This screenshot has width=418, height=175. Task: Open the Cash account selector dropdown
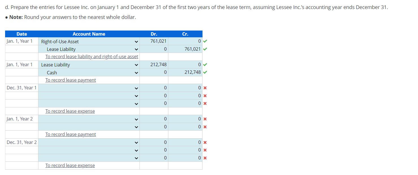[x=136, y=73]
